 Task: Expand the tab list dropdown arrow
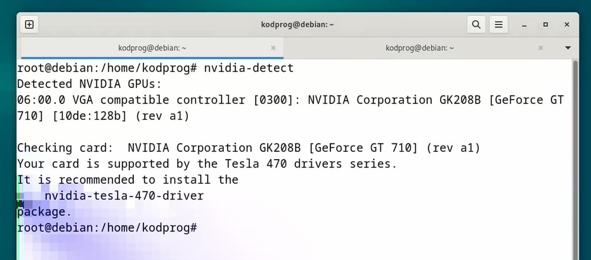(x=568, y=48)
